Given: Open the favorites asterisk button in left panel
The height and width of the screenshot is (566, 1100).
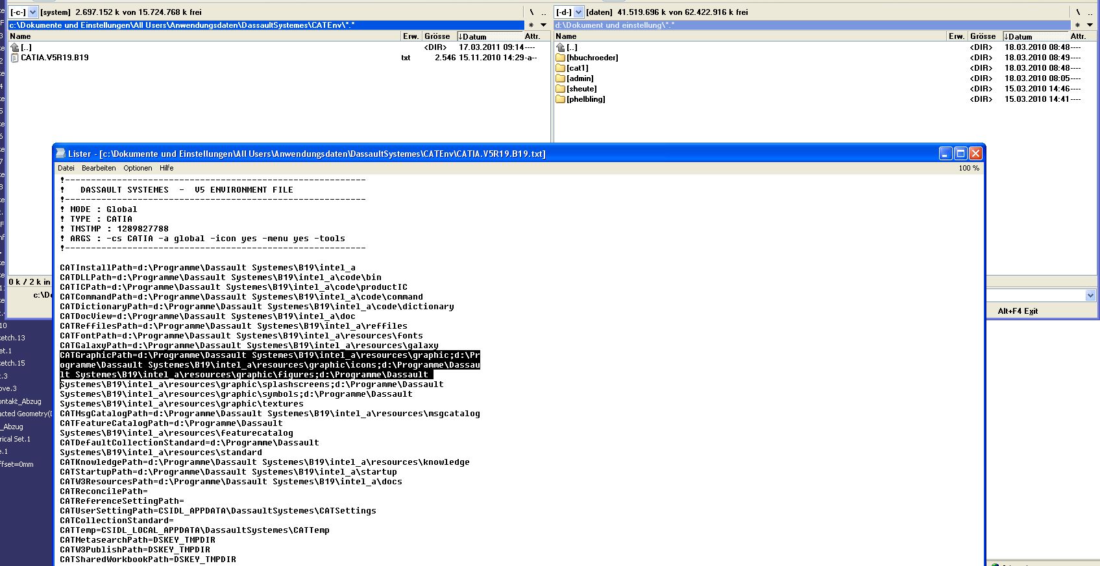Looking at the screenshot, I should coord(532,25).
